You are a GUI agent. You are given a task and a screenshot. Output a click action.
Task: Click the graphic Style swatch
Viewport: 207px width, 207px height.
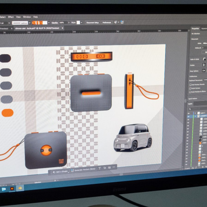(x=78, y=22)
